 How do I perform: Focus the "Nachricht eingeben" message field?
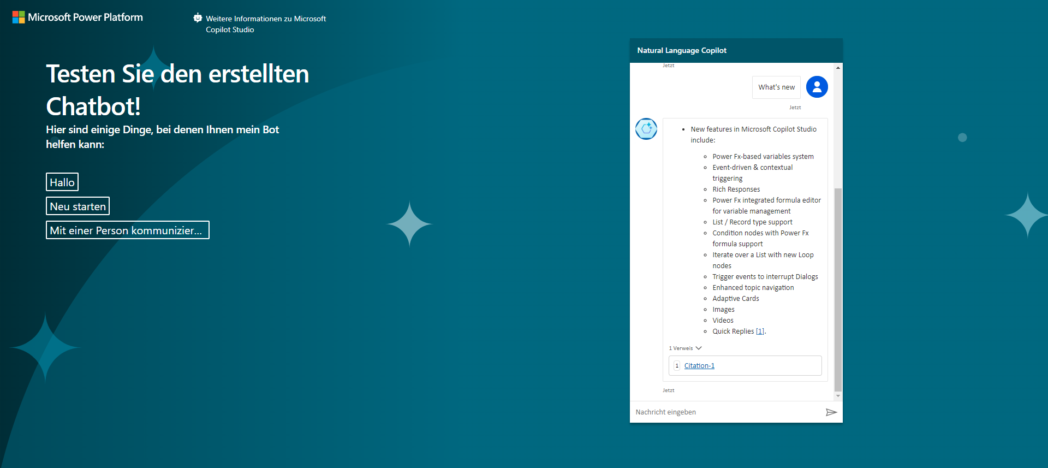pos(728,412)
